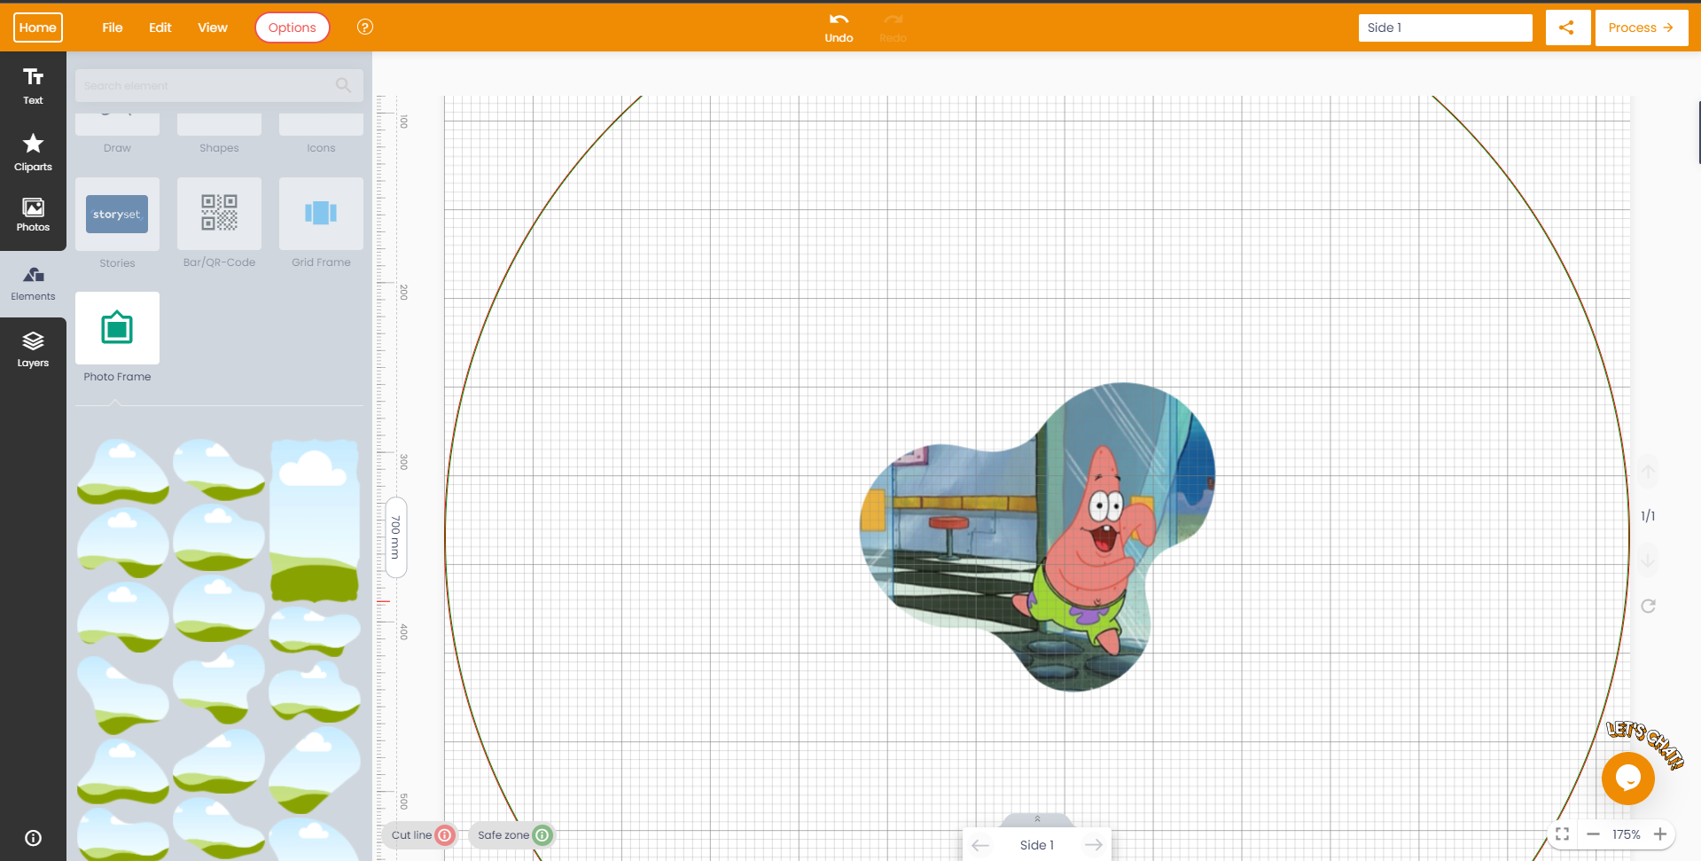The width and height of the screenshot is (1701, 861).
Task: Open the Options menu
Action: point(293,27)
